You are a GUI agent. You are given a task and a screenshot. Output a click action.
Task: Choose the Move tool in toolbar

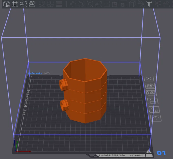pos(73,4)
